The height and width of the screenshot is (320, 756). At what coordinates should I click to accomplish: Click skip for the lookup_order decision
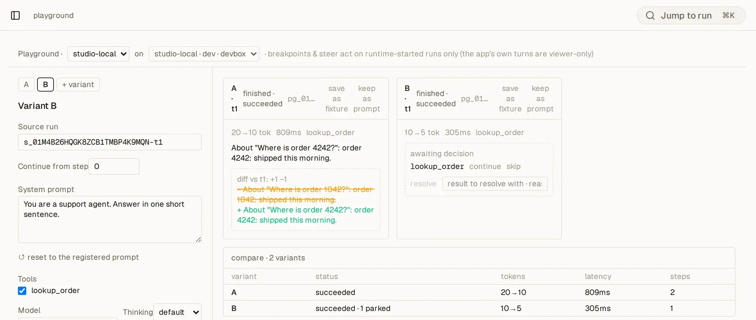[513, 166]
